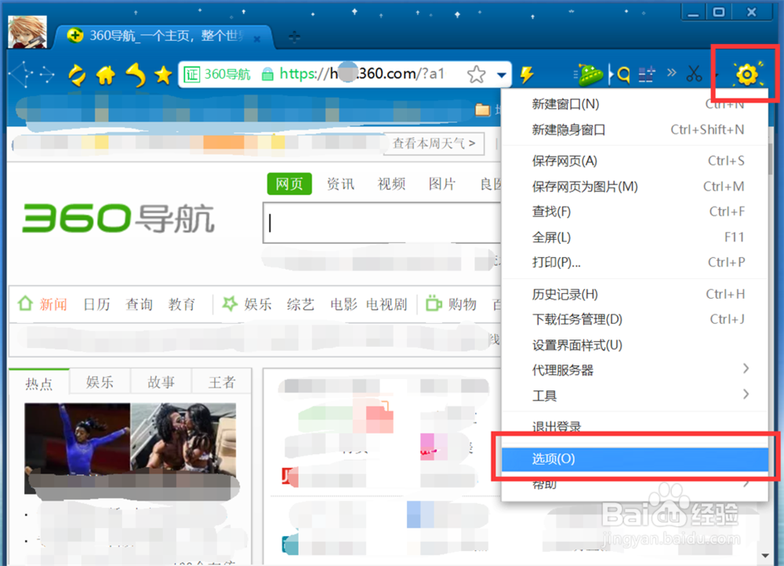
Task: Choose 新建窗口(N) from the menu
Action: pyautogui.click(x=634, y=104)
